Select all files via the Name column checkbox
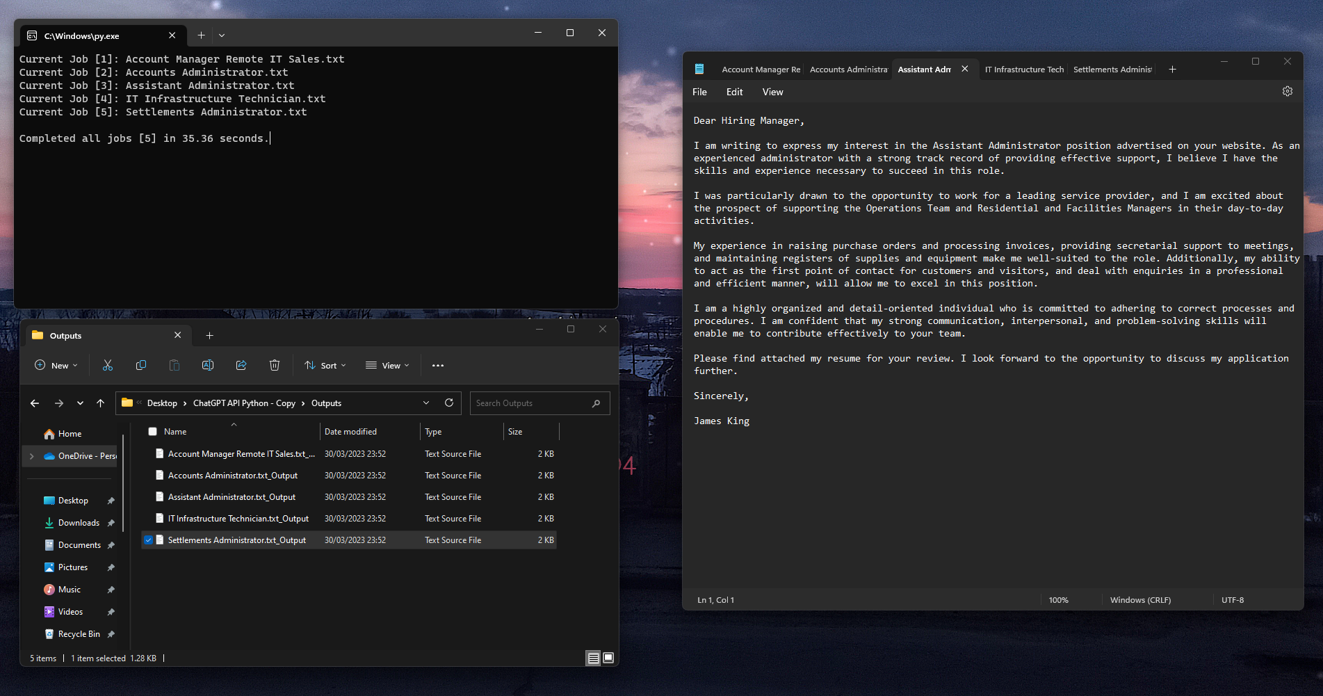This screenshot has width=1323, height=696. pyautogui.click(x=152, y=431)
